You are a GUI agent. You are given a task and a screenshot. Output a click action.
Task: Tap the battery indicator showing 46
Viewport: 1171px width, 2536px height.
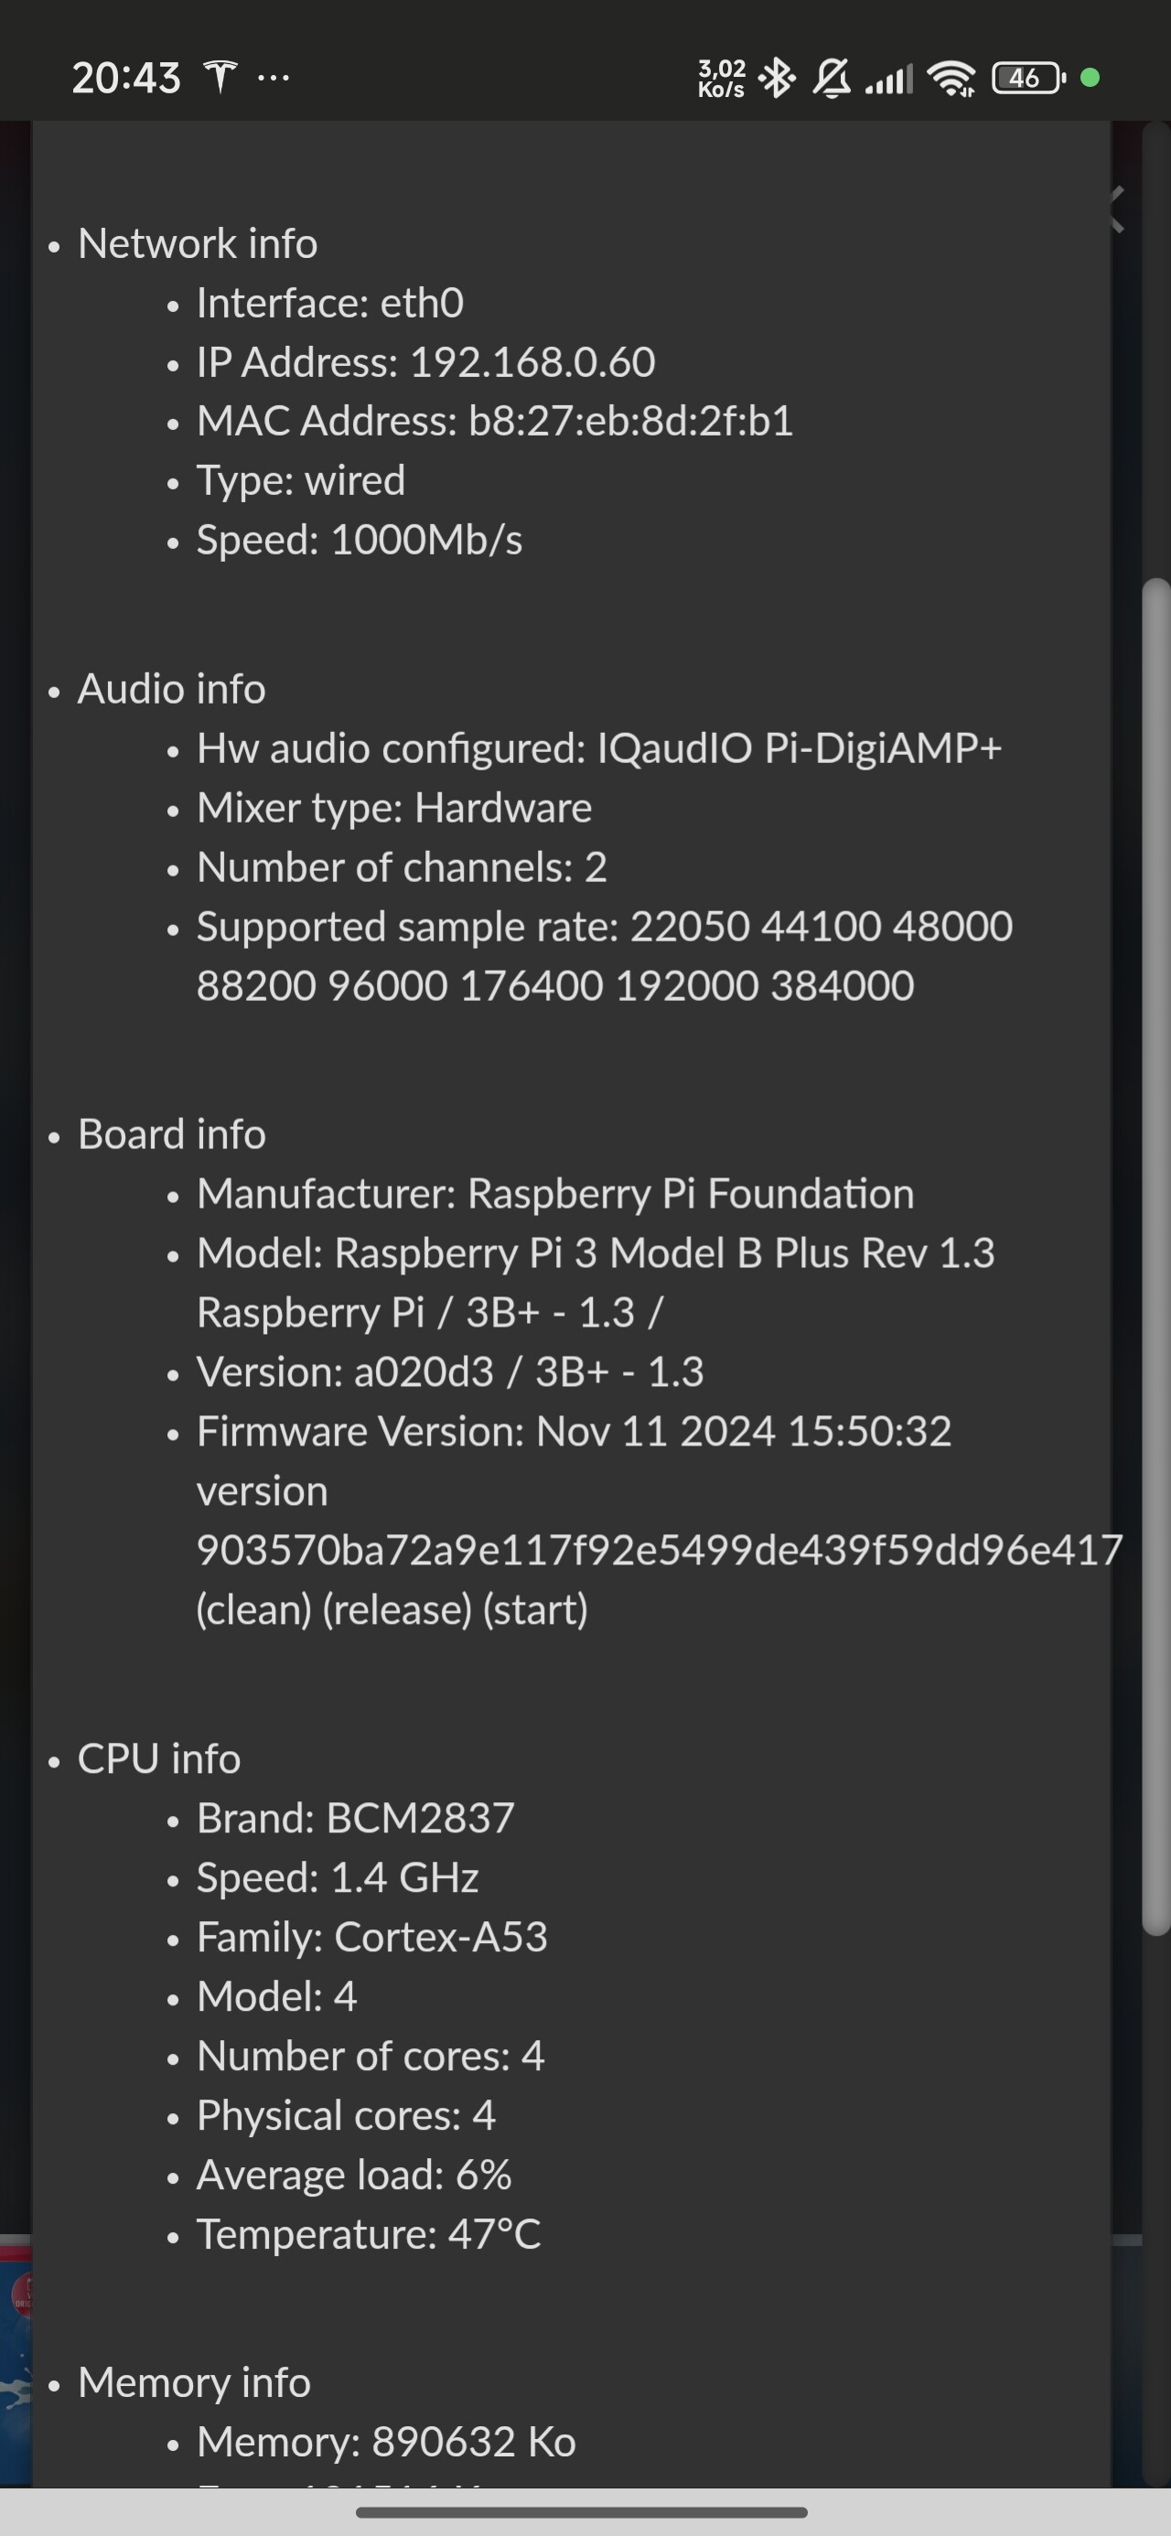[1028, 78]
